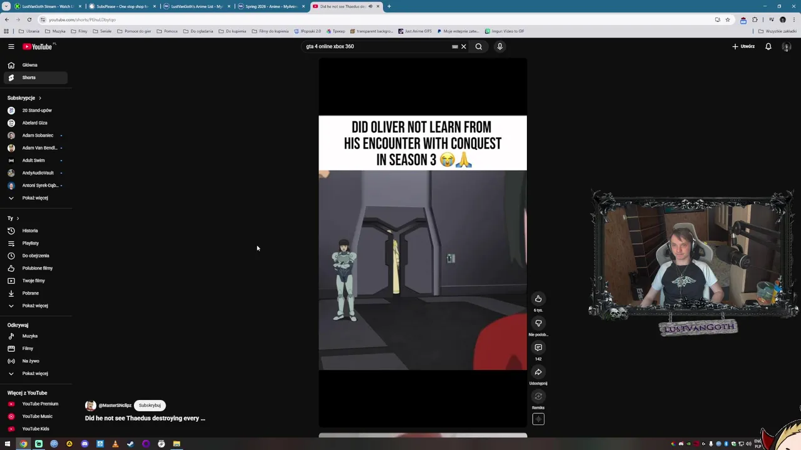Open Do obejrzenia watch later list
Viewport: 801px width, 450px height.
point(35,256)
